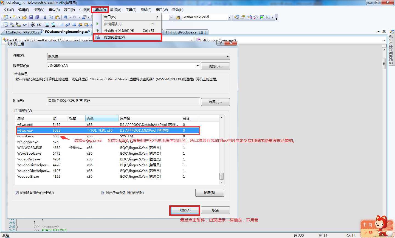Open the Toolbox wrench icon
The height and width of the screenshot is (238, 395).
(256, 17)
